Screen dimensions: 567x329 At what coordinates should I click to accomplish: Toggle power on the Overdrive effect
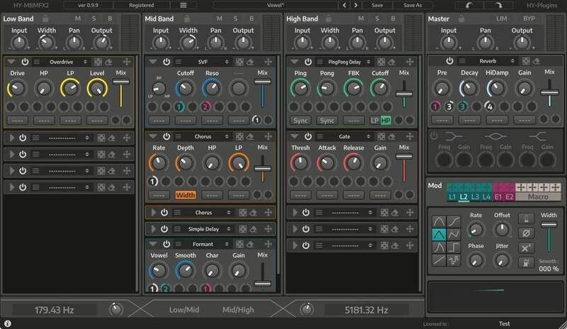click(25, 62)
